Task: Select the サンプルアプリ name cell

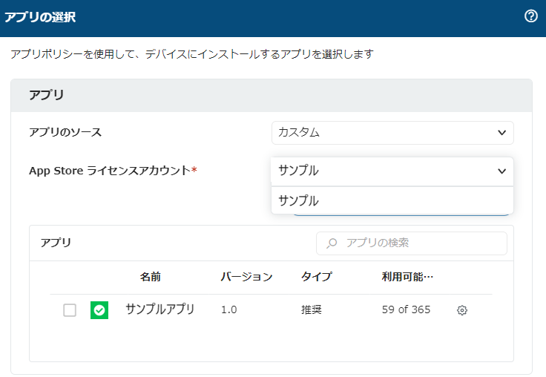Action: pyautogui.click(x=159, y=309)
